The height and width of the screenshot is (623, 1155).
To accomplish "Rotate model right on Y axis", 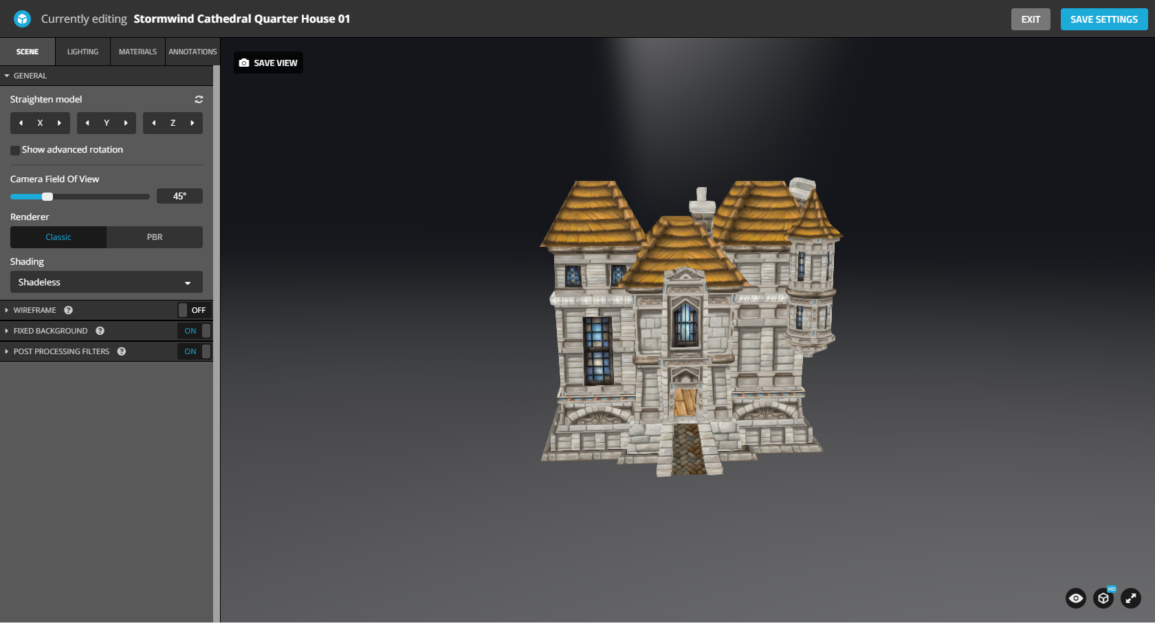I will 126,123.
